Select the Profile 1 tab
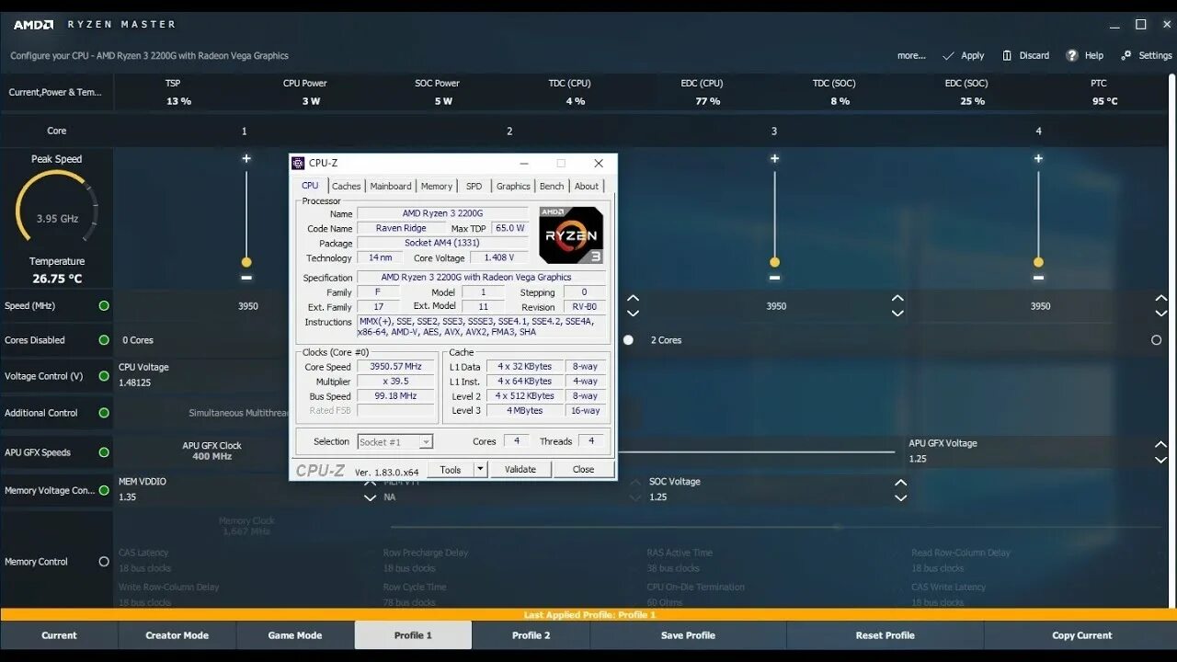The height and width of the screenshot is (662, 1177). tap(413, 635)
